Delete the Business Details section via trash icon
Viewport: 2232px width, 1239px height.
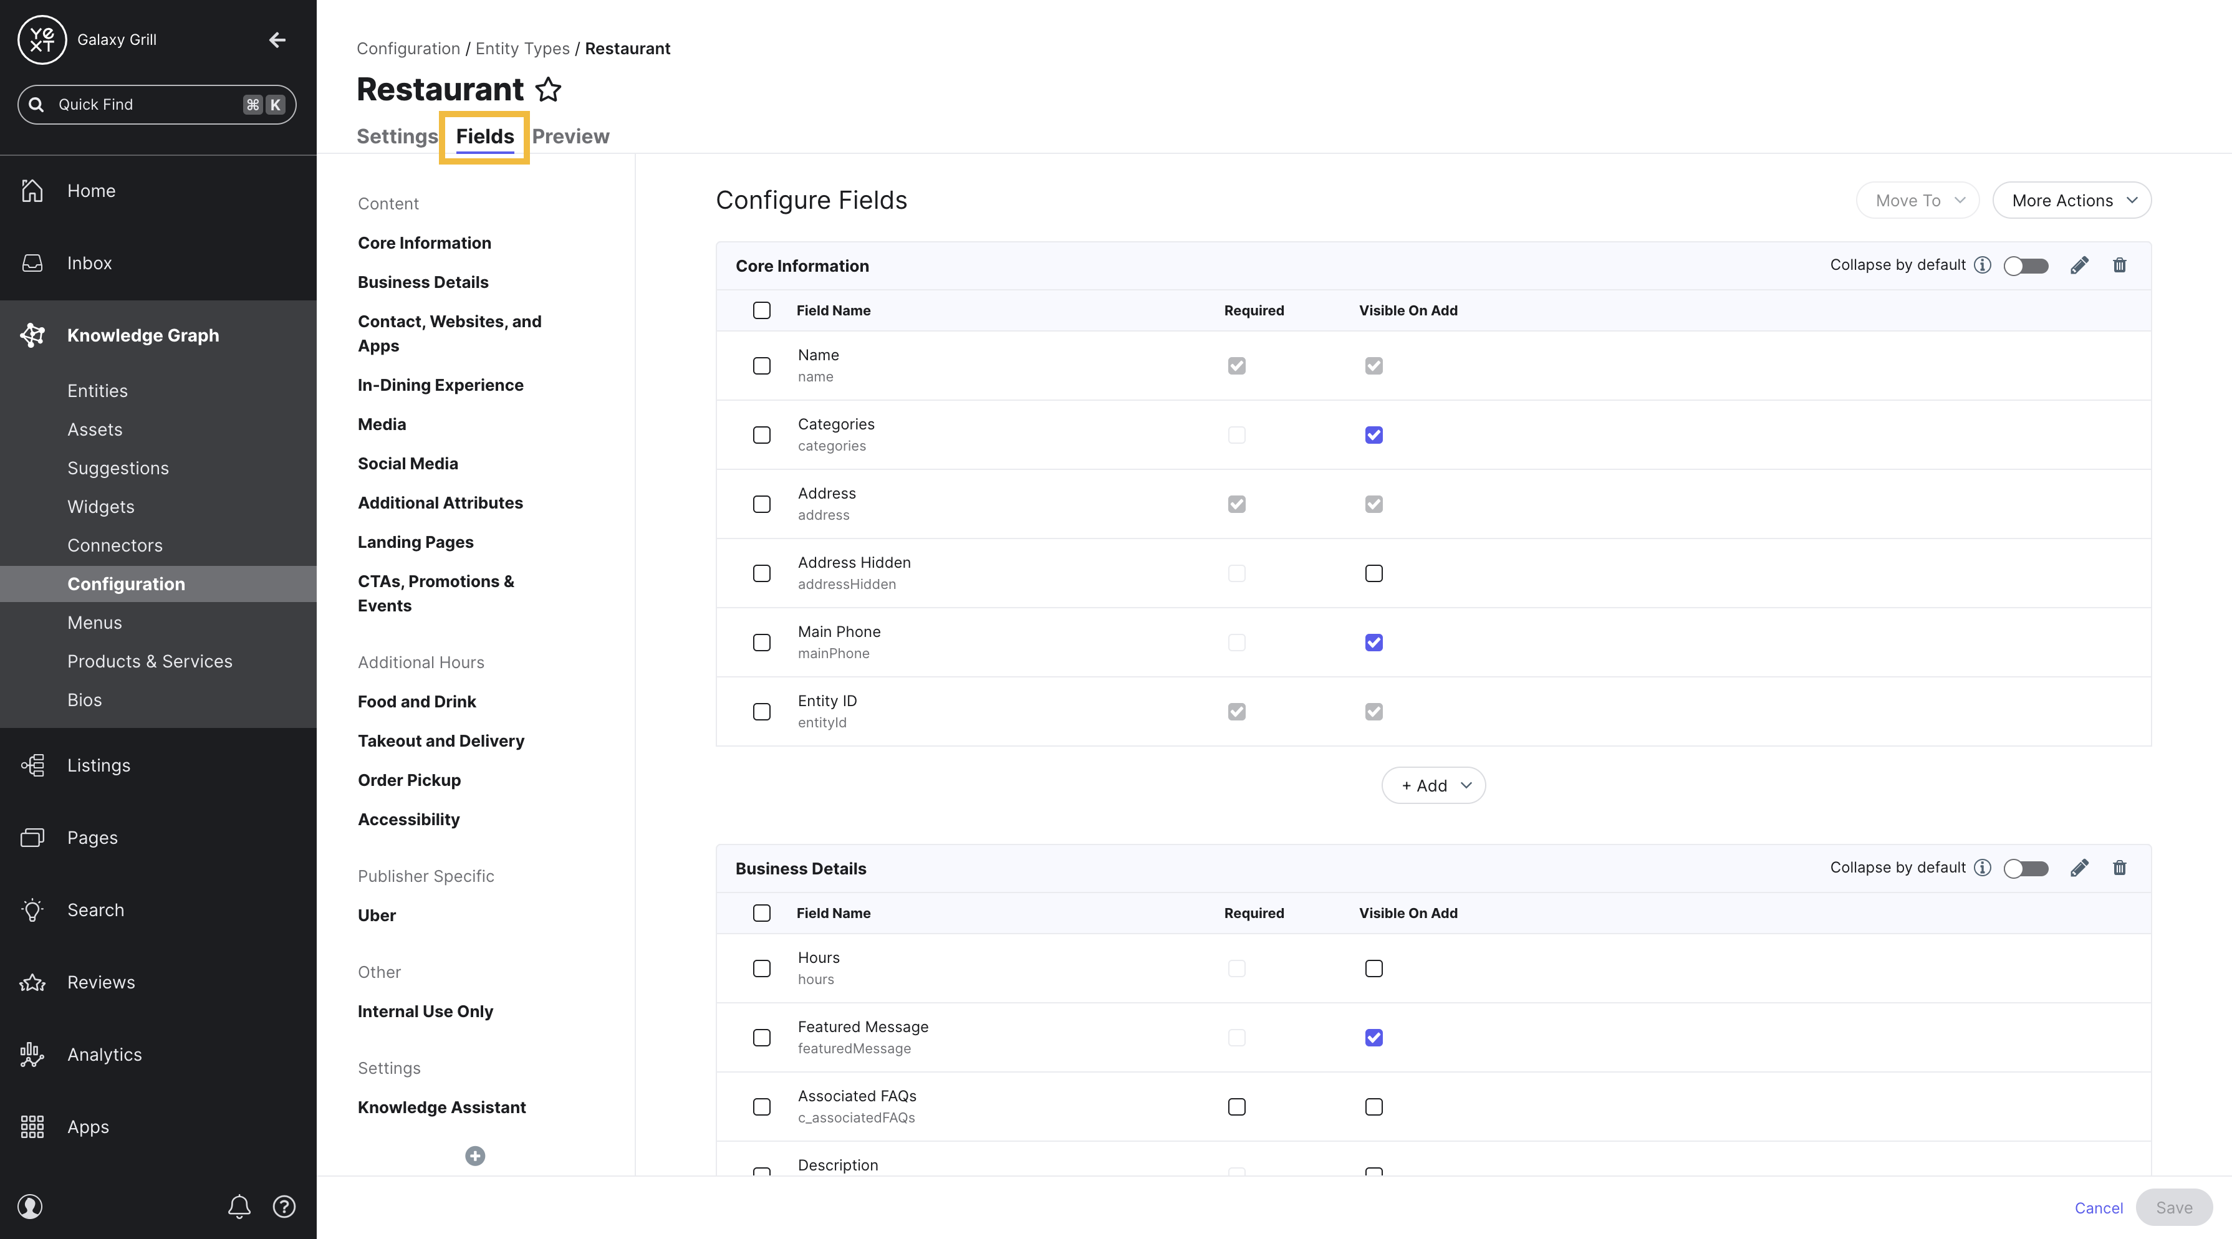click(x=2119, y=868)
